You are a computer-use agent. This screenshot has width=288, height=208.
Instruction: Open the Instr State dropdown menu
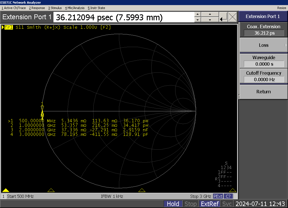click(x=96, y=8)
